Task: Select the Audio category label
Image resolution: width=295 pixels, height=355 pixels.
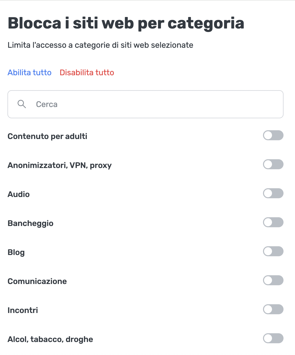Action: 19,194
